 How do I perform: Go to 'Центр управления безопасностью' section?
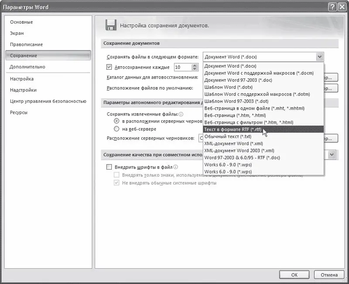pyautogui.click(x=48, y=101)
